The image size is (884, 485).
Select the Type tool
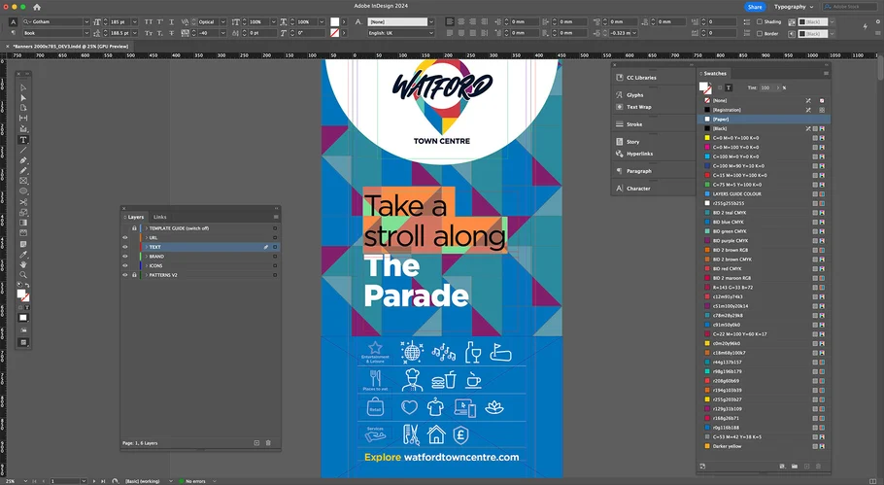point(23,140)
